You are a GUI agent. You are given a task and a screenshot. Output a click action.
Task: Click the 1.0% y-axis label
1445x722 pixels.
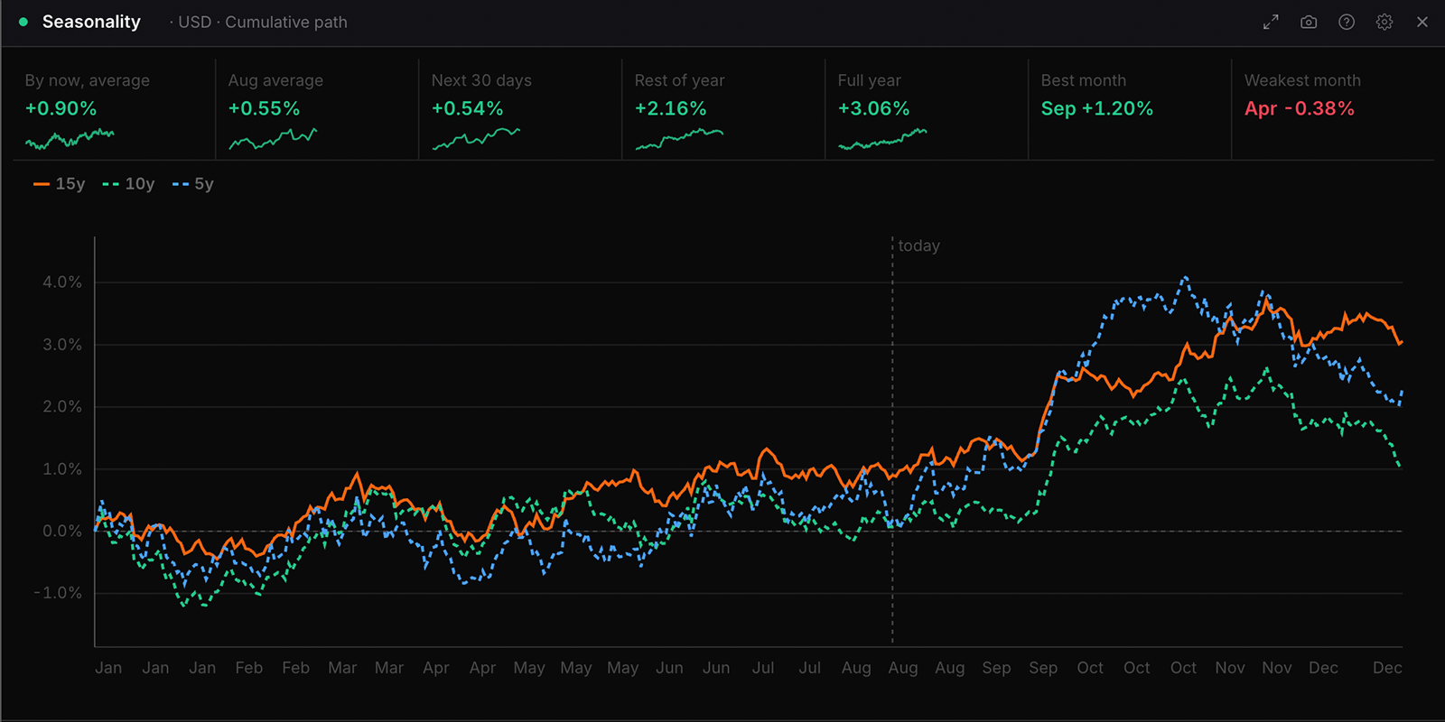pyautogui.click(x=62, y=469)
